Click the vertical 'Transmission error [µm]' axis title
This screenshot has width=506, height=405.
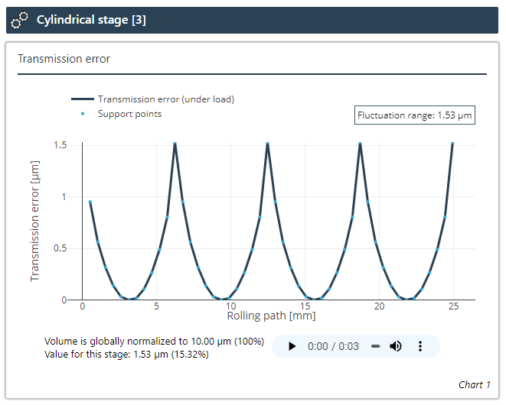click(x=35, y=222)
